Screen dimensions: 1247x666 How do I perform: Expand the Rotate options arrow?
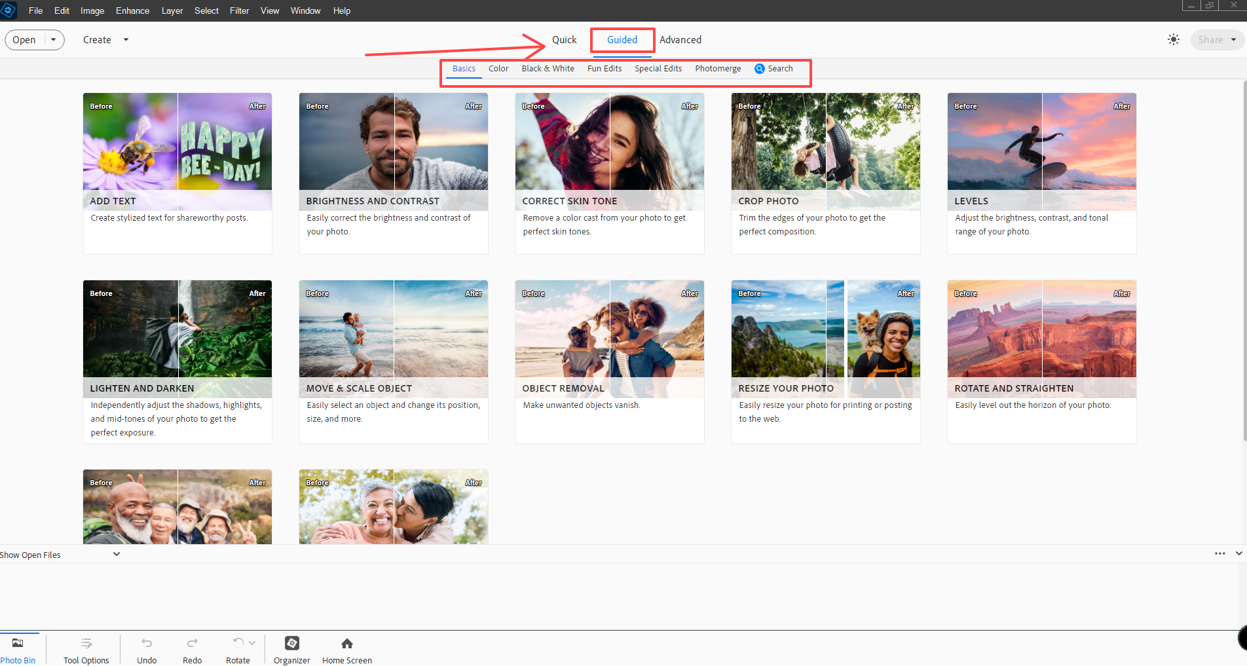(252, 642)
